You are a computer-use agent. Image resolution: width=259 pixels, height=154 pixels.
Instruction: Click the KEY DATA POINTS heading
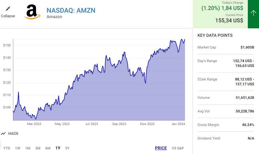click(215, 35)
